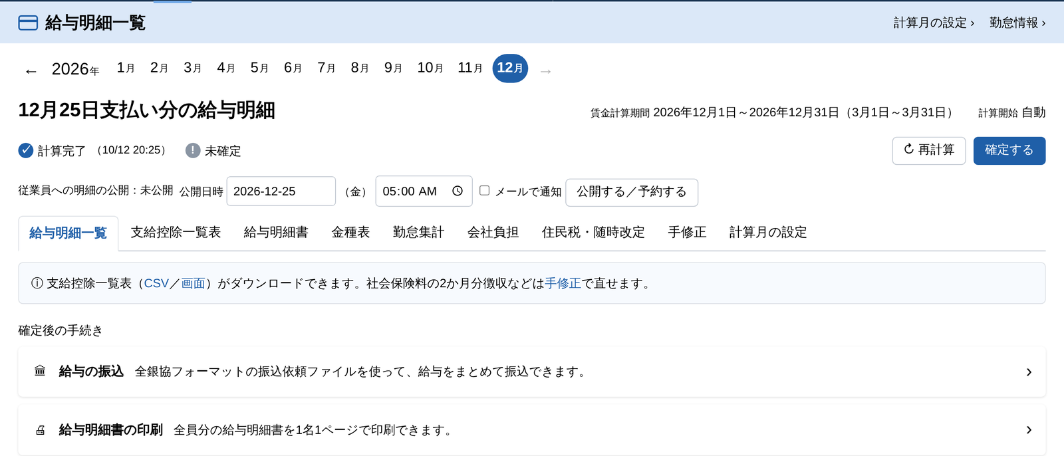The width and height of the screenshot is (1064, 456).
Task: Select the 3月 month
Action: [193, 68]
